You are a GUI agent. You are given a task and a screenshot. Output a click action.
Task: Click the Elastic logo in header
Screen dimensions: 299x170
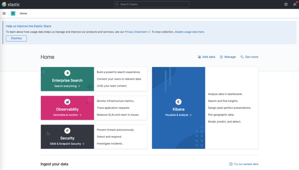(11, 4)
